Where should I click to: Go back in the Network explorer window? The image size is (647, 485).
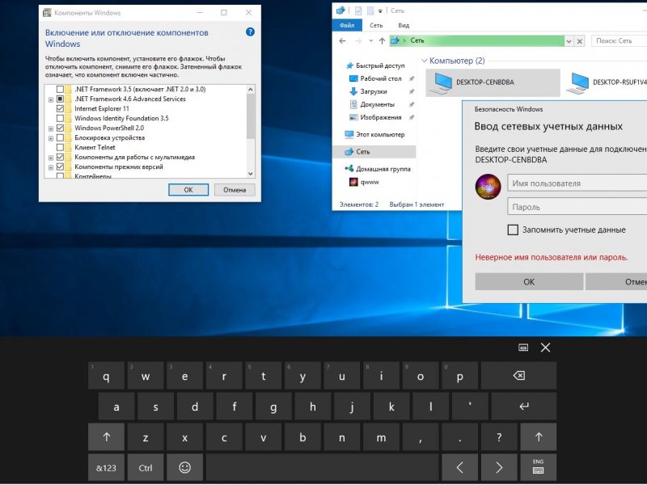(342, 41)
